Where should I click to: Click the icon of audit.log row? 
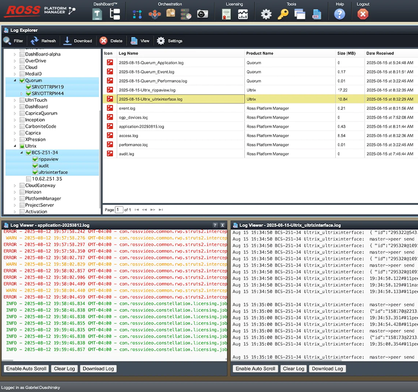pyautogui.click(x=110, y=154)
